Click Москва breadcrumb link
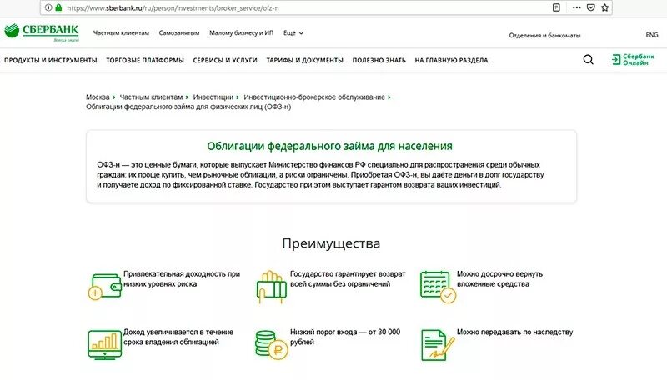Screen dimensions: 667x380 (98, 97)
